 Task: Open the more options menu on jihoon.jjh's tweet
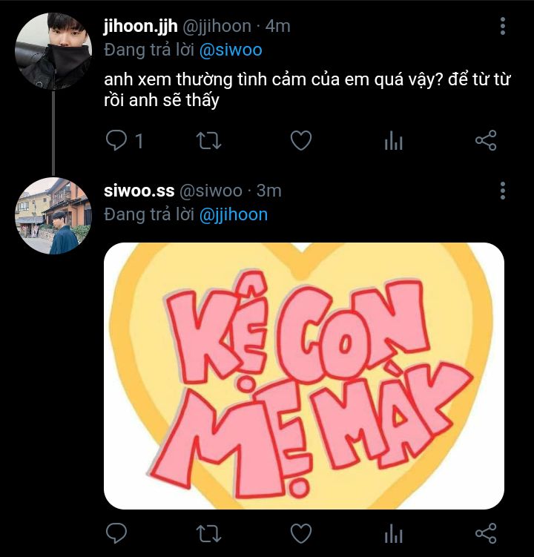pos(502,26)
